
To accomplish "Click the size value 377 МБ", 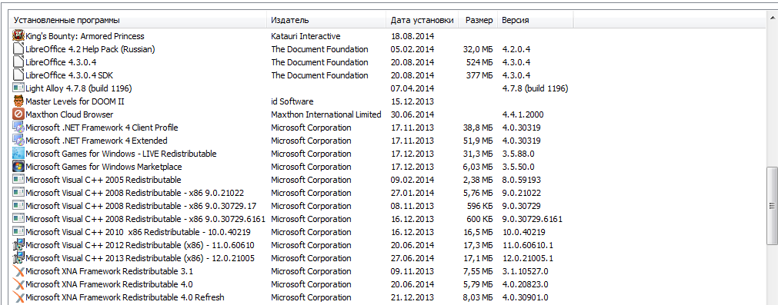I will pyautogui.click(x=479, y=75).
